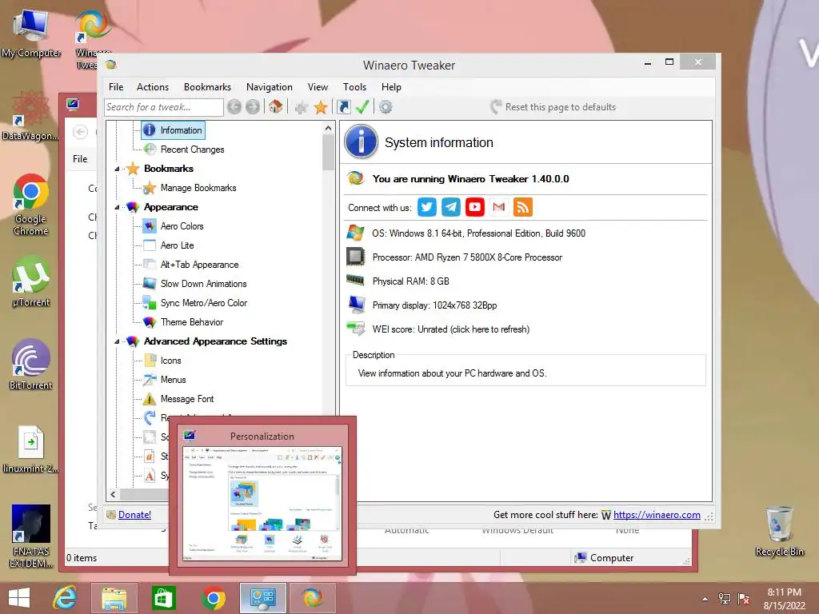The image size is (819, 614).
Task: Select Aero Lite in the tree
Action: tap(177, 245)
